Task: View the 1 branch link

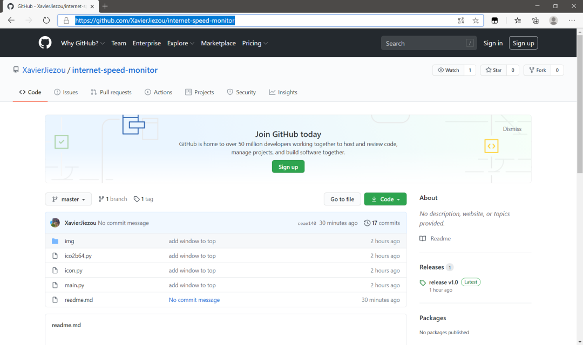Action: tap(113, 199)
